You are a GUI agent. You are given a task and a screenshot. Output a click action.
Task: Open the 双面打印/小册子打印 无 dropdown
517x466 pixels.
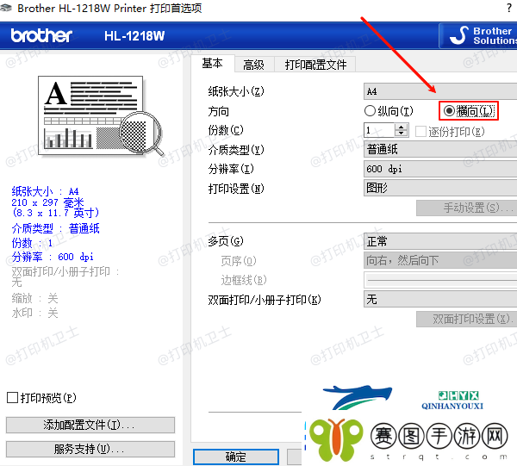click(440, 299)
